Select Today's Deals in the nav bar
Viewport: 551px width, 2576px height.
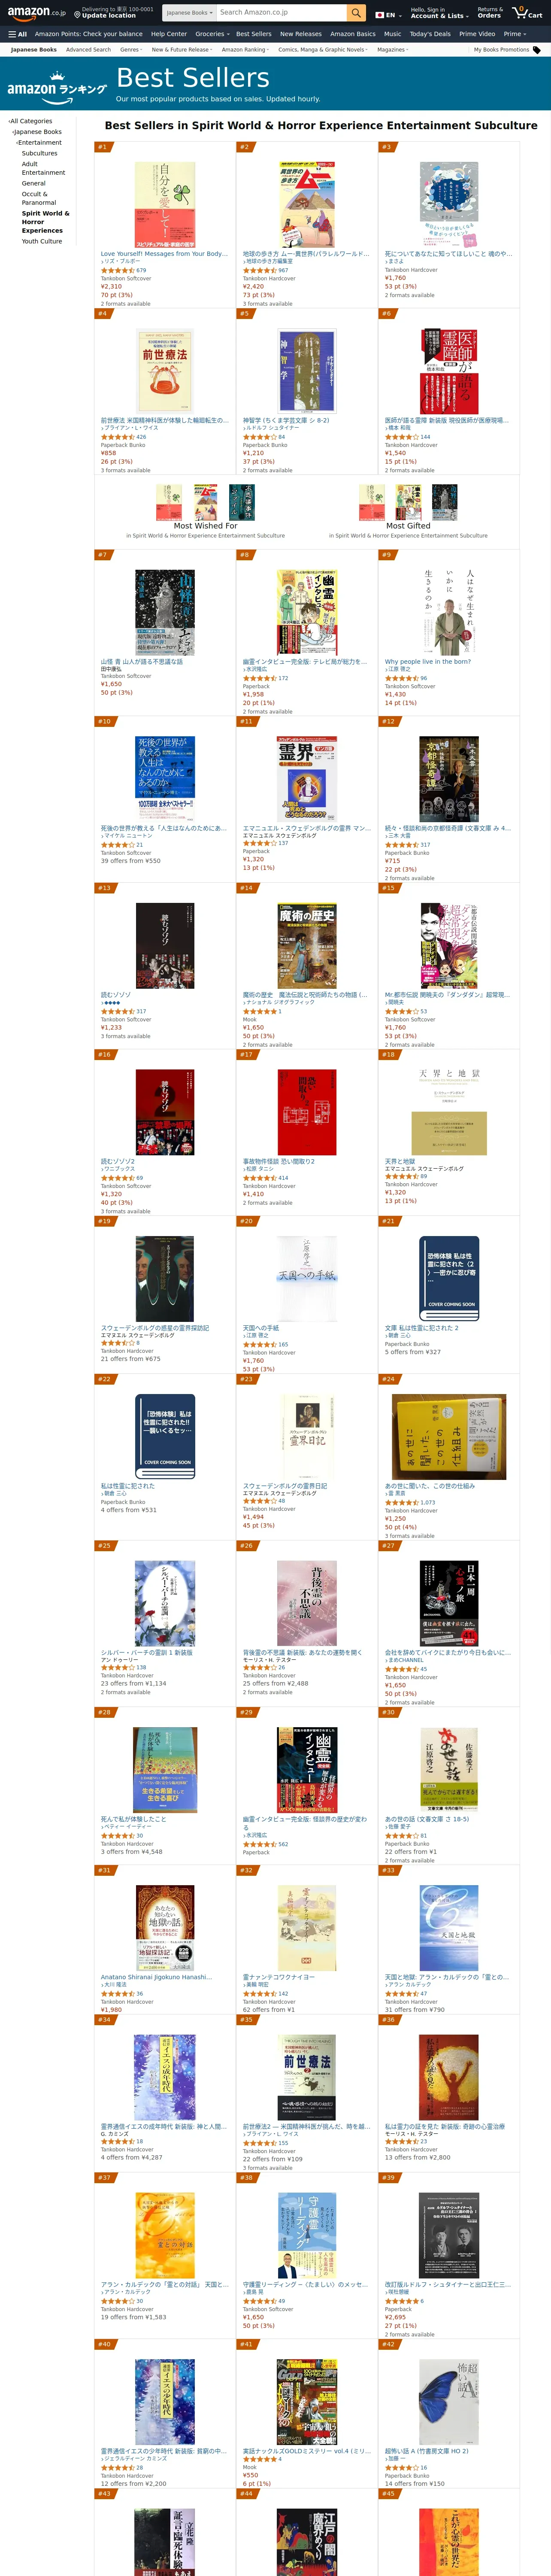click(x=430, y=34)
